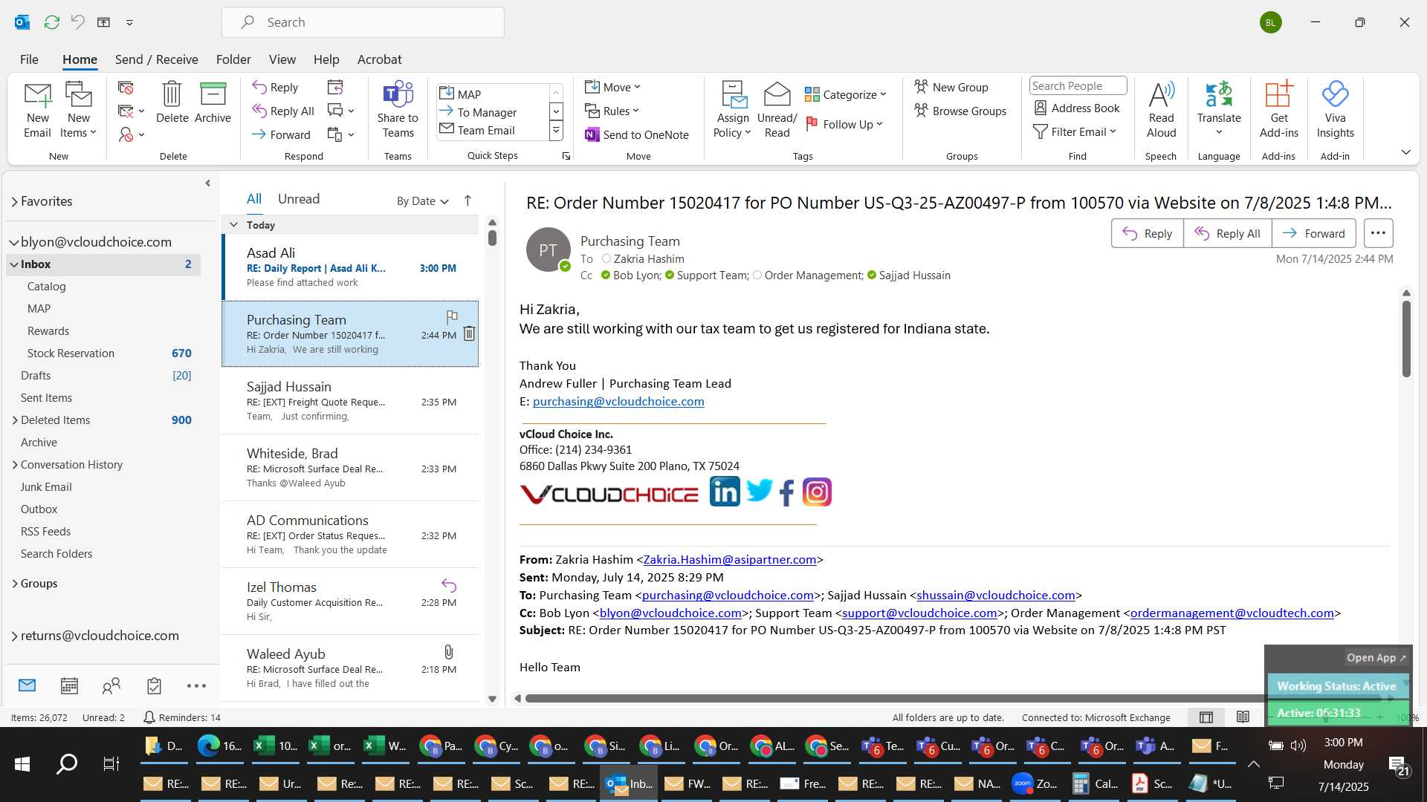Open the Categorize dropdown
The width and height of the screenshot is (1427, 802).
(x=846, y=94)
